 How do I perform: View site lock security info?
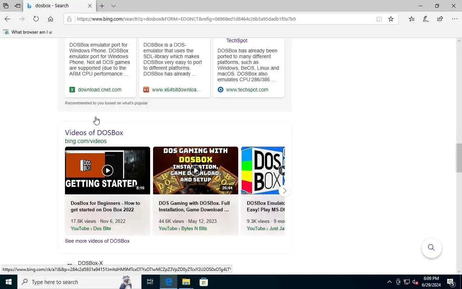click(x=69, y=19)
